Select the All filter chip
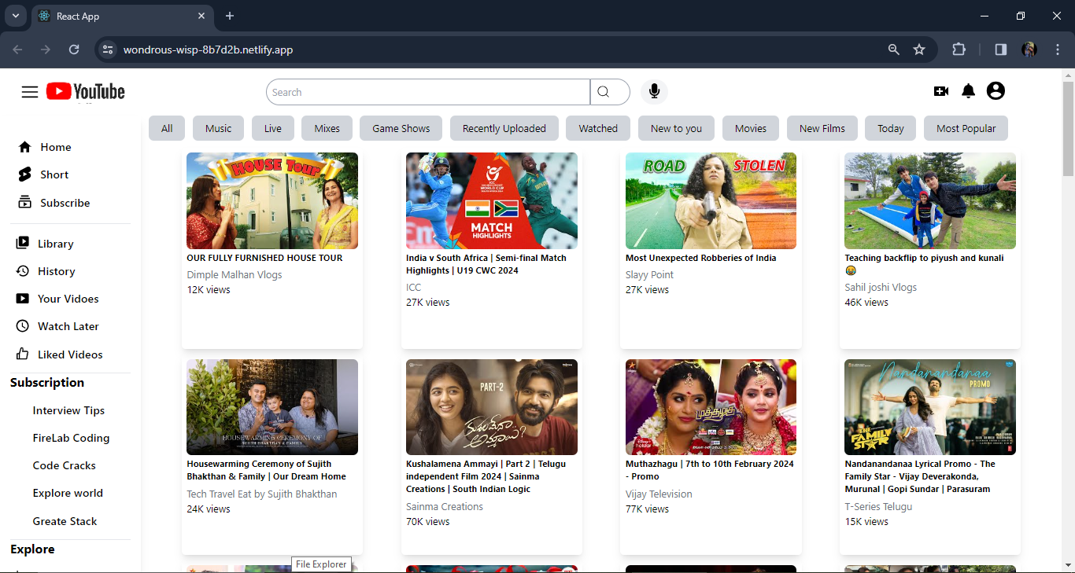This screenshot has height=573, width=1075. click(167, 128)
